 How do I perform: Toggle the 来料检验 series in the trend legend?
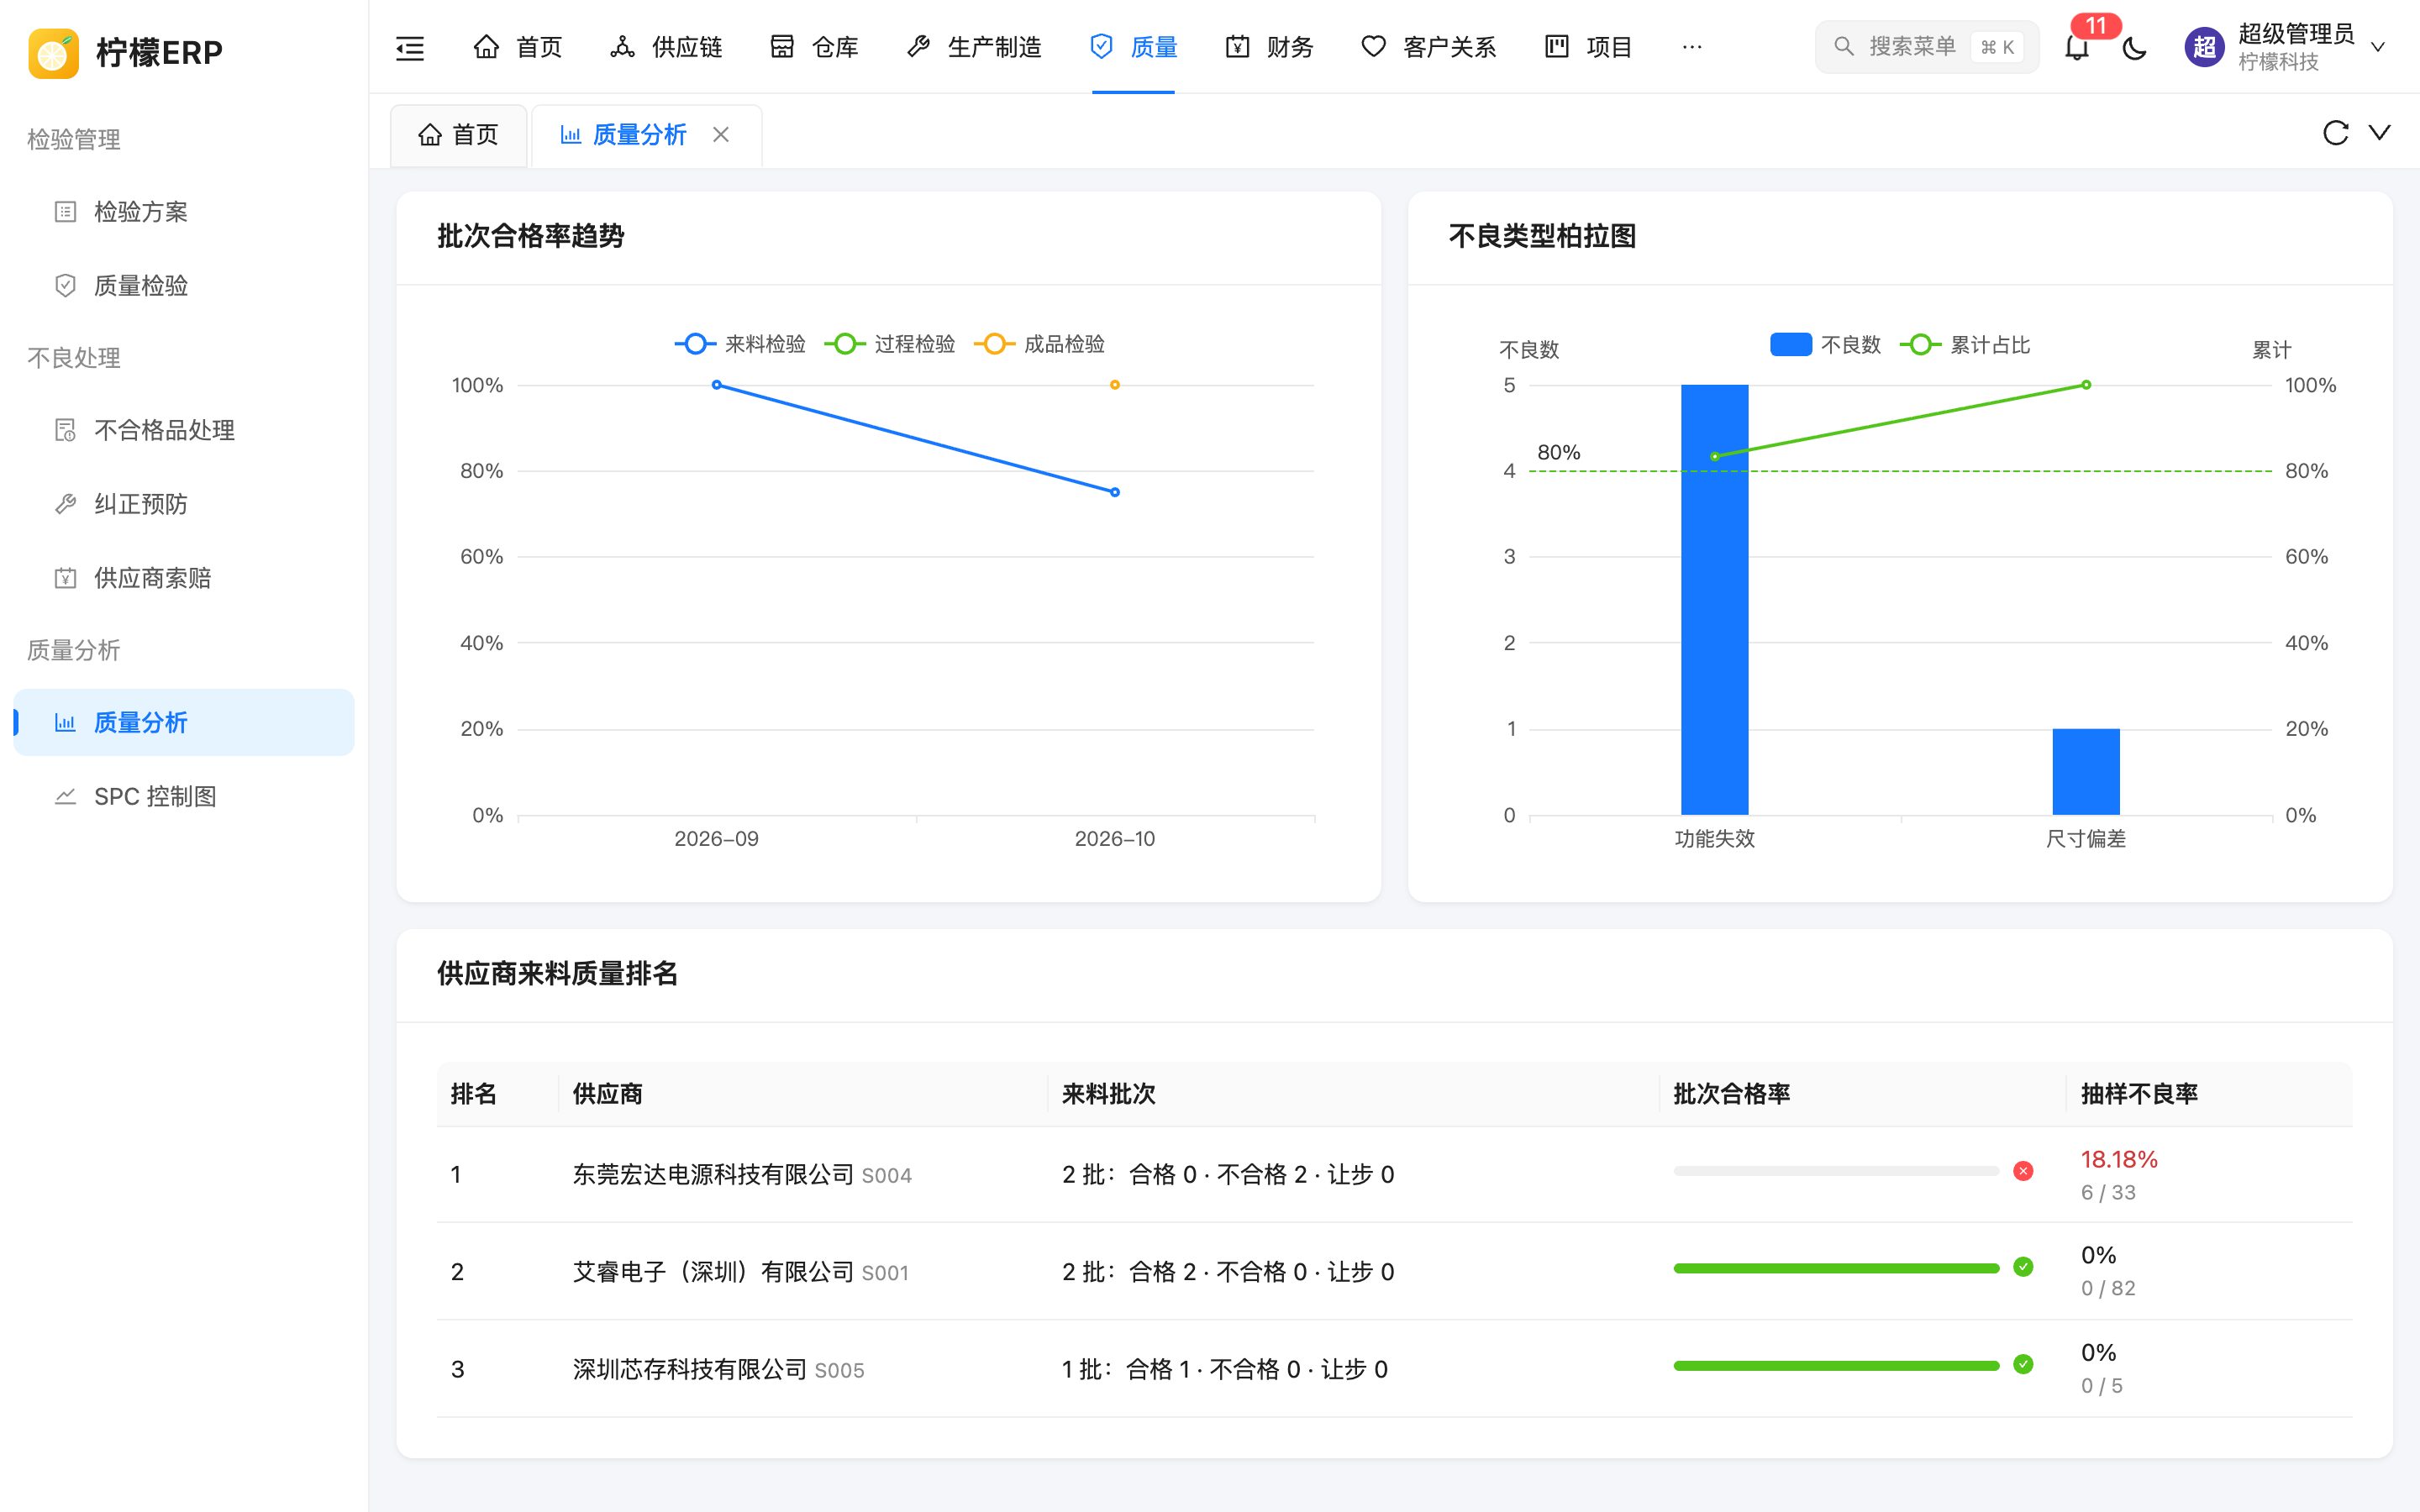pyautogui.click(x=740, y=344)
